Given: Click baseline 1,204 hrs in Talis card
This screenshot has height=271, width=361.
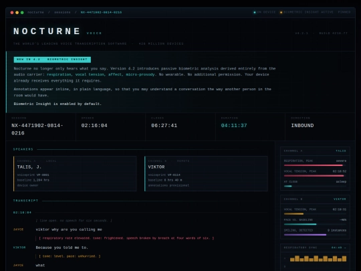Looking at the screenshot, I should pos(33,180).
